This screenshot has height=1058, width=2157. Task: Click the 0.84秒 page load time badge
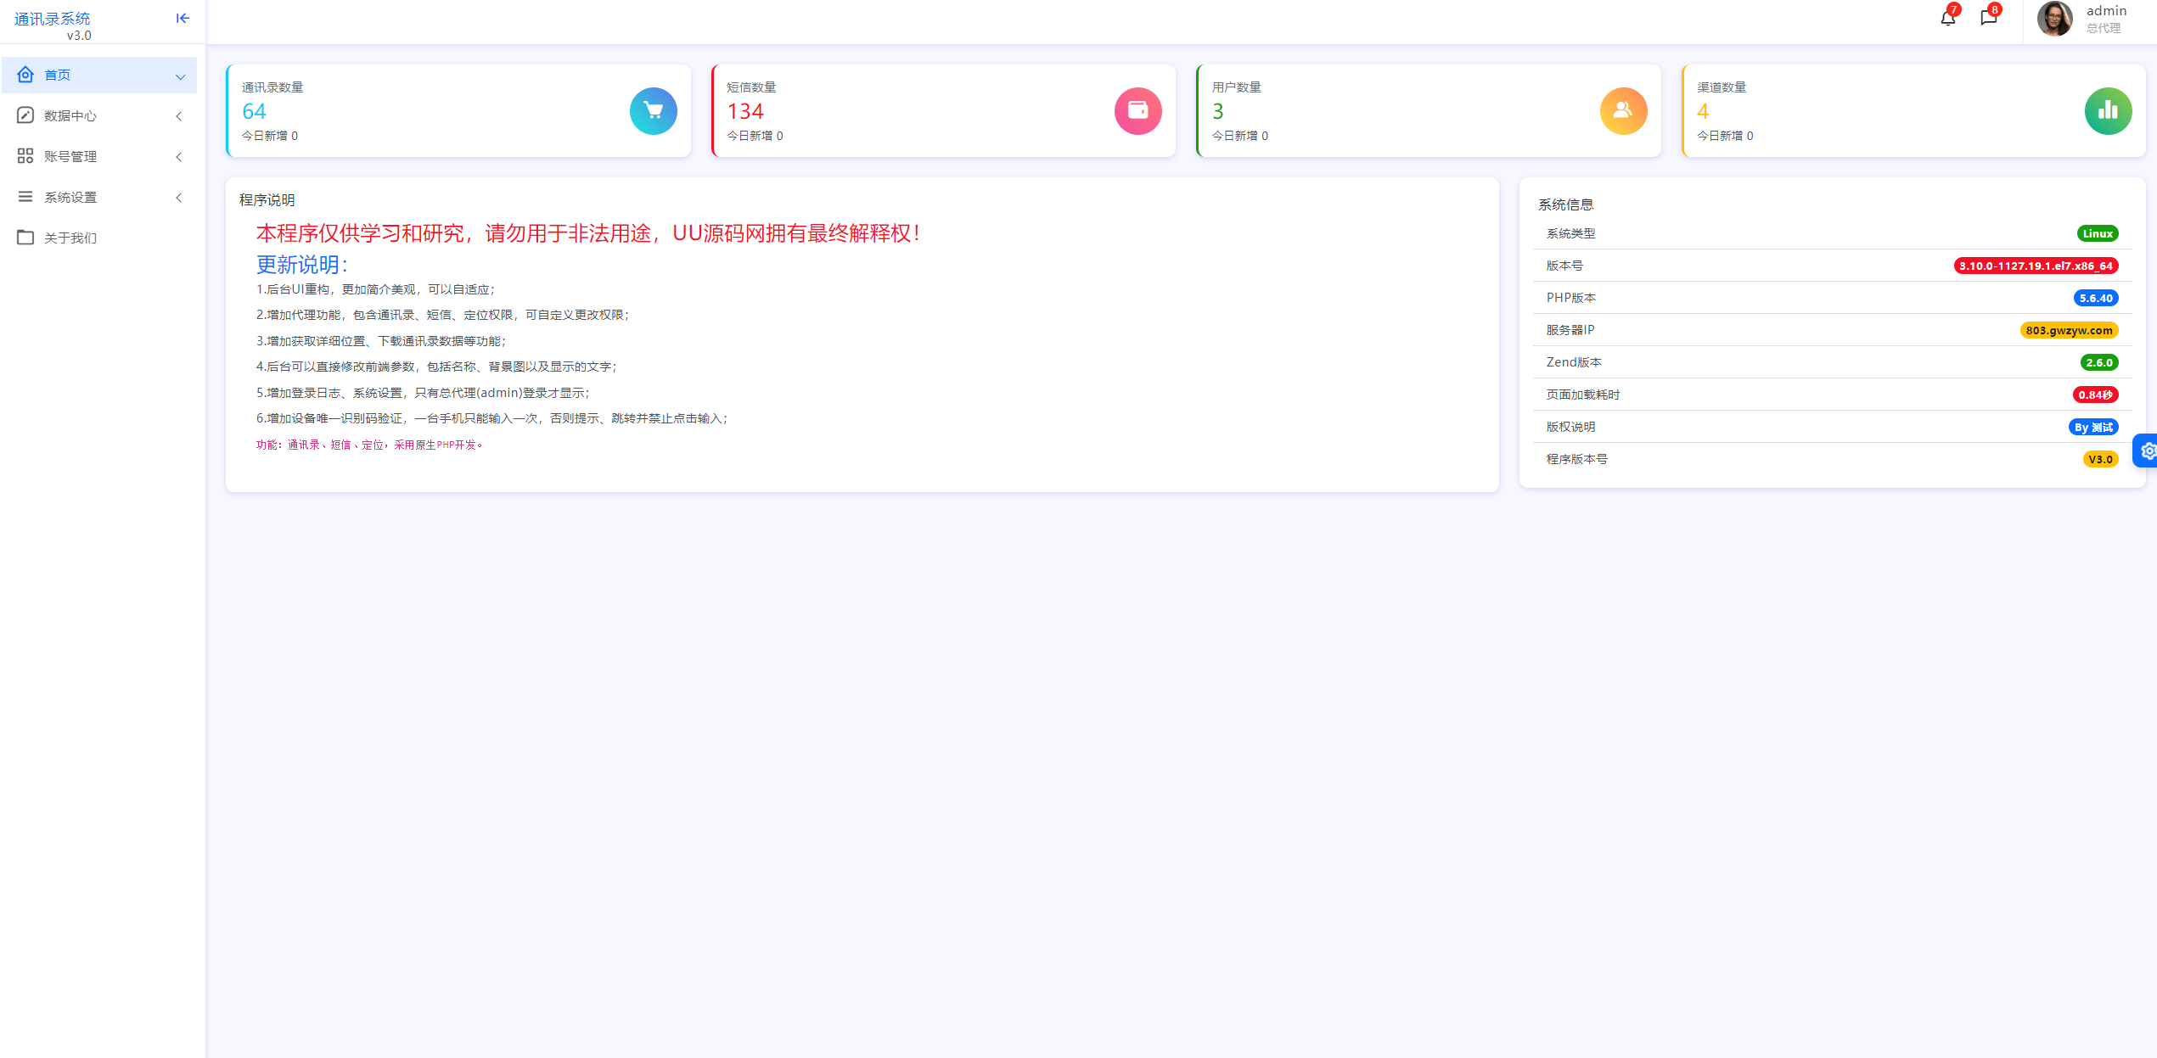(x=2096, y=395)
